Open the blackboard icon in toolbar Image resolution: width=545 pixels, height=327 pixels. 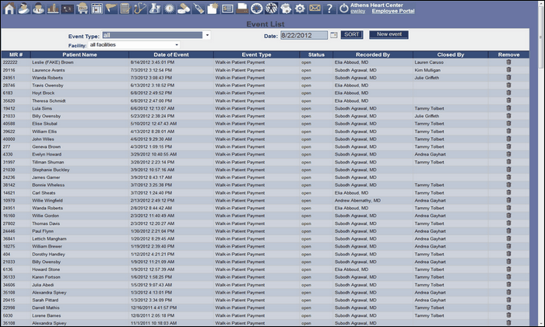68,9
